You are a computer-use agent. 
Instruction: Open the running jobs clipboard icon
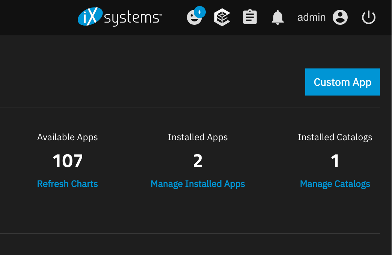pos(250,17)
